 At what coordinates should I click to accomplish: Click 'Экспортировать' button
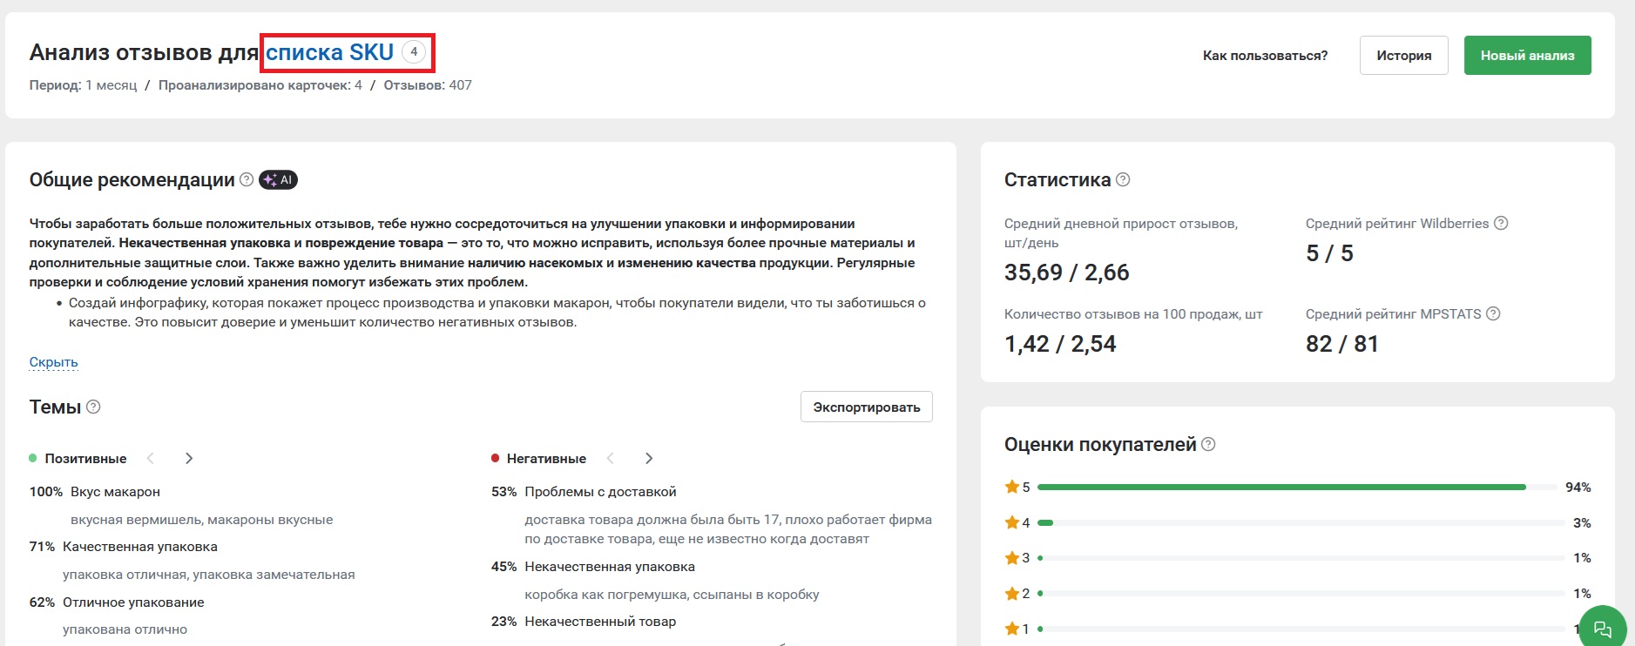(x=866, y=407)
